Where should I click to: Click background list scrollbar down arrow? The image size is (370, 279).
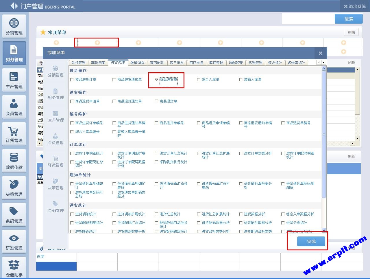[x=358, y=139]
